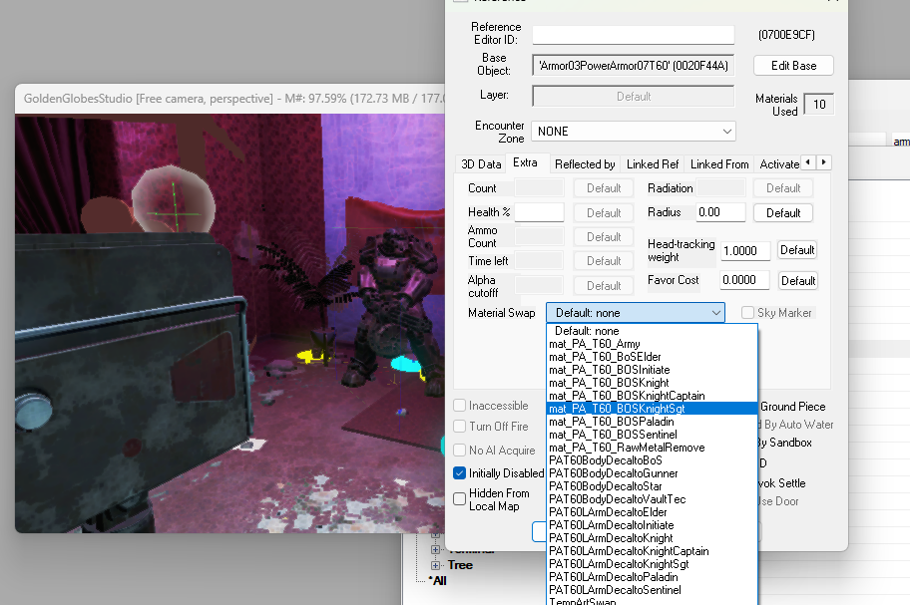The width and height of the screenshot is (910, 605).
Task: Reset Head-tracking weight with Default button
Action: tap(797, 250)
